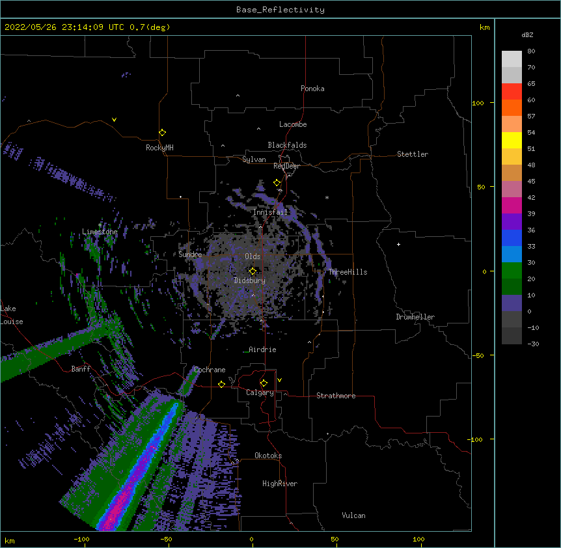The width and height of the screenshot is (561, 548).
Task: Click the Blackfalds label
Action: click(x=287, y=145)
